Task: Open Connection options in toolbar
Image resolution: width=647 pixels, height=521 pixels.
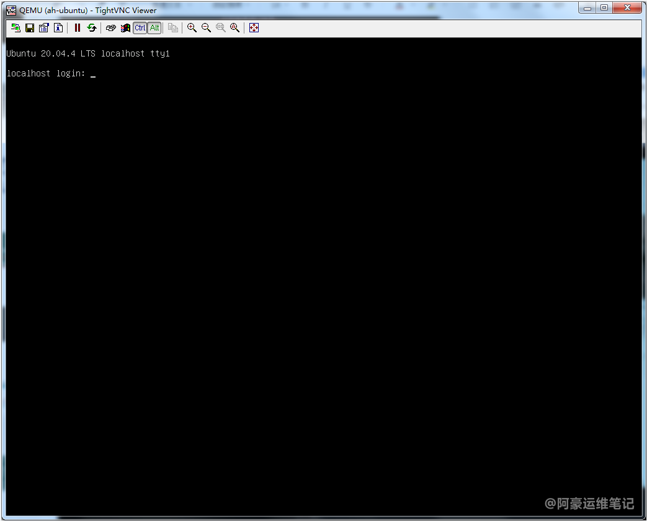Action: point(43,28)
